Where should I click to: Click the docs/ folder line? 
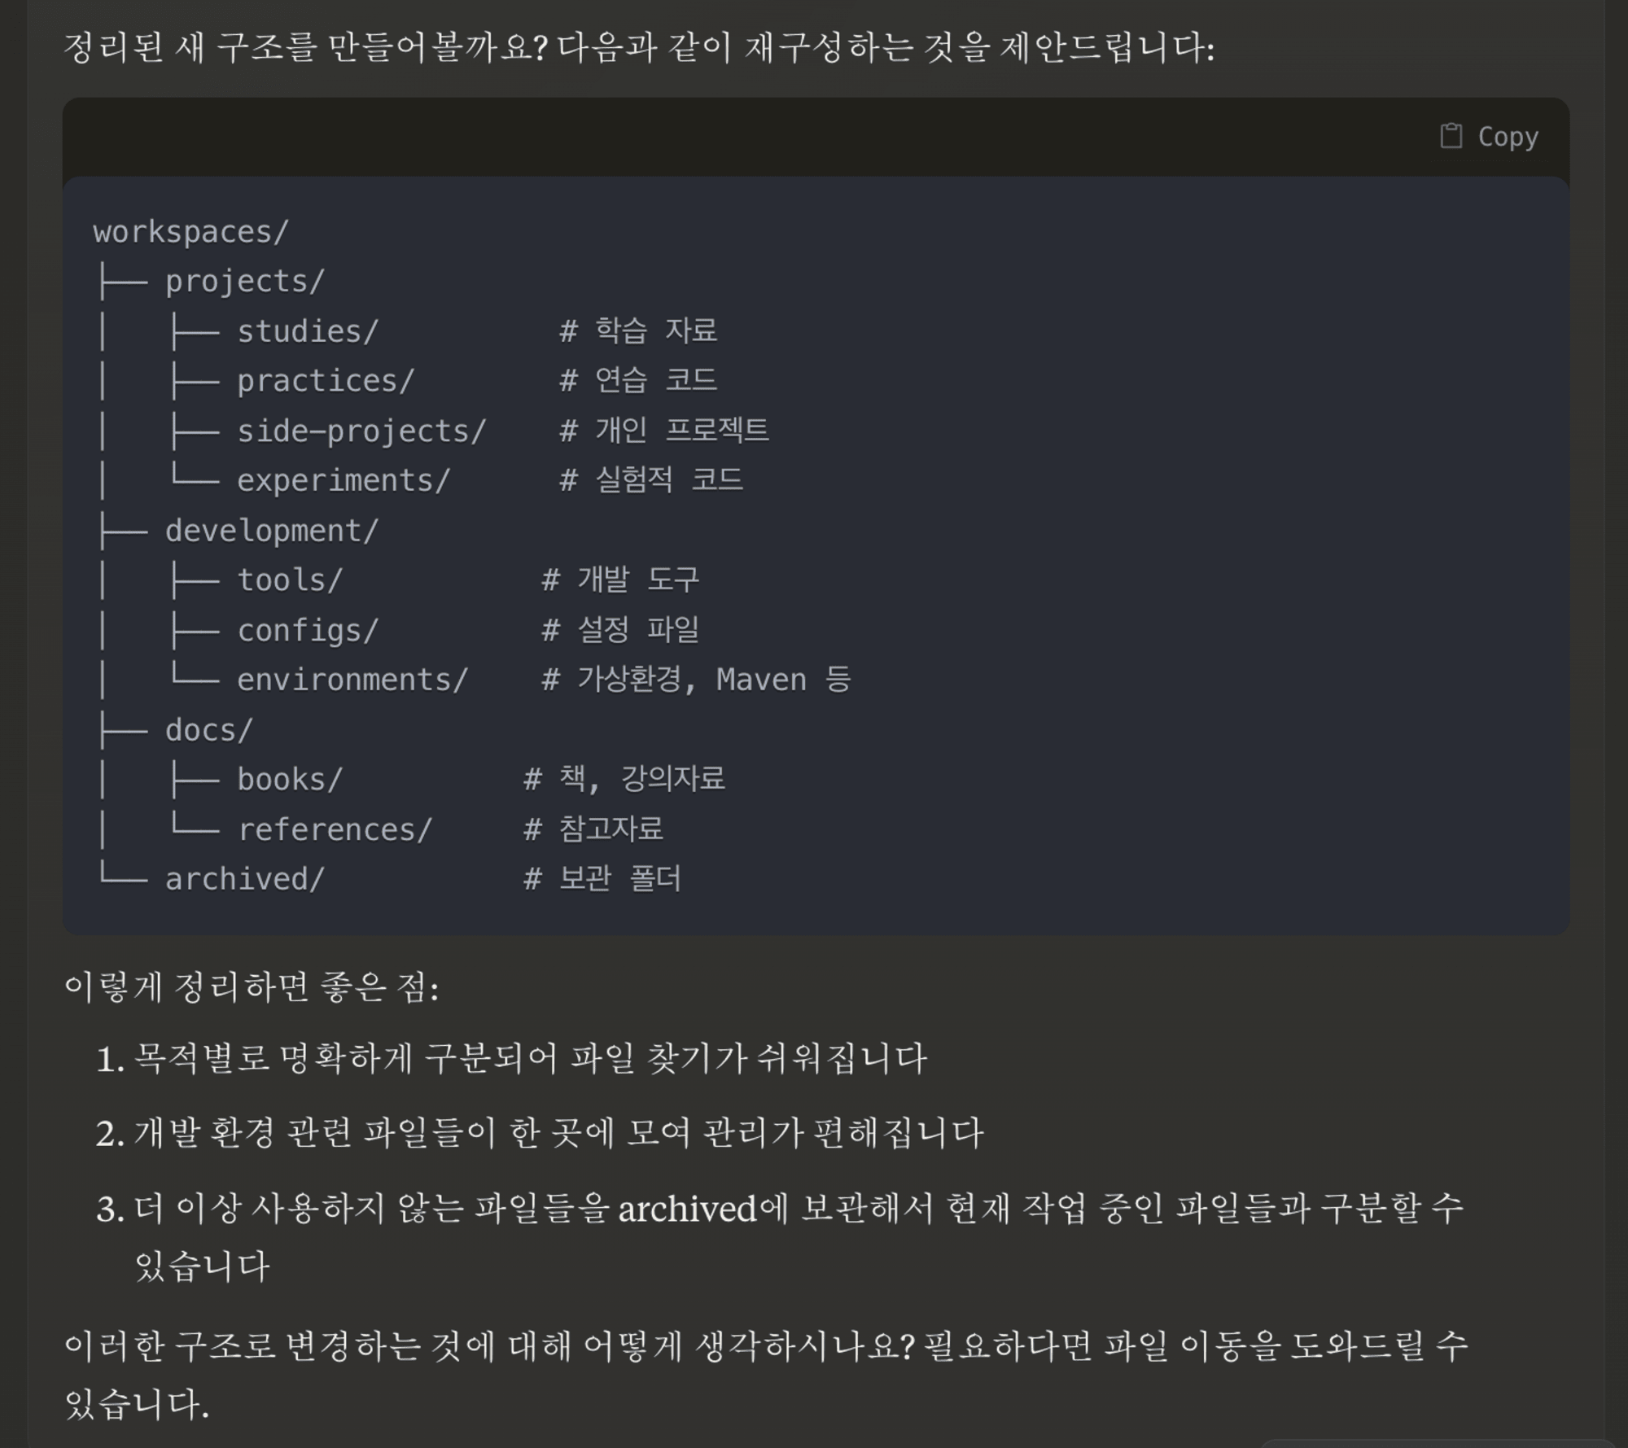tap(209, 730)
